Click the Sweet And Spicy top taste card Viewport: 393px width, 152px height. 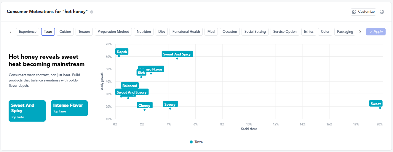[27, 111]
